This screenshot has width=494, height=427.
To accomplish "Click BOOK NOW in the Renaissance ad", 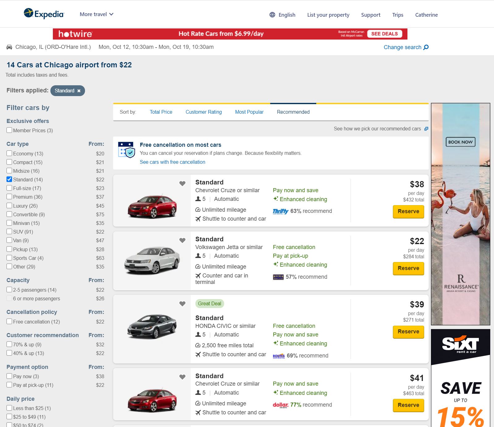I will coord(460,142).
